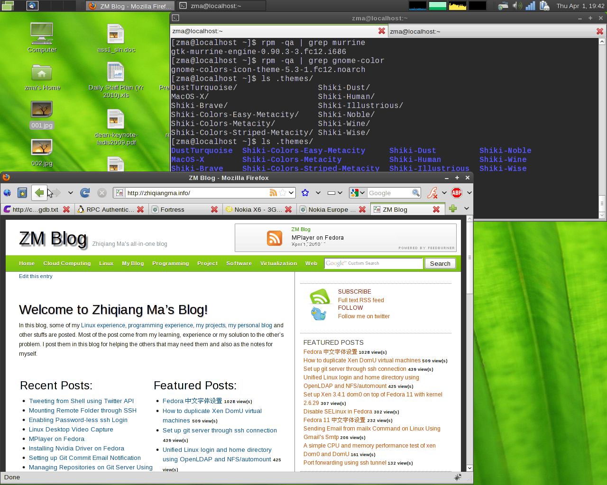Click the Firefox forward arrow button

click(55, 193)
